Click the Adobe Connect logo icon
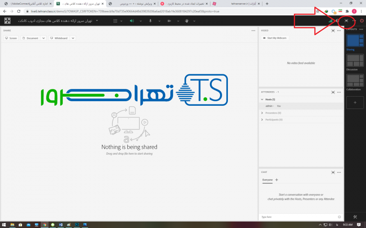Viewport: 366px width, 228px height. click(x=7, y=21)
